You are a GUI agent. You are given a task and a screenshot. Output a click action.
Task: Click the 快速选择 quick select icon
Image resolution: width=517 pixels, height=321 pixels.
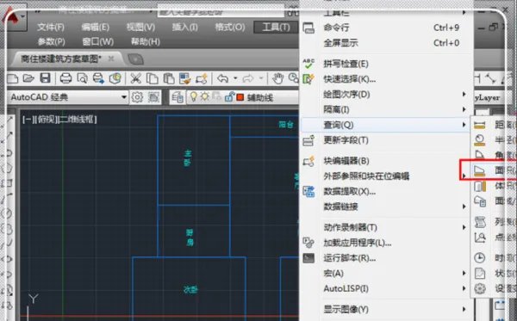(308, 79)
